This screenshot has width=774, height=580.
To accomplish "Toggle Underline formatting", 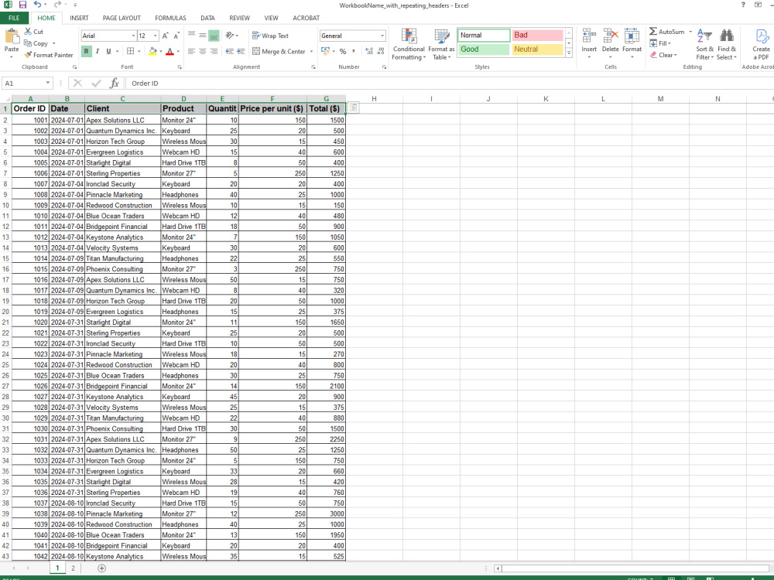I will click(x=108, y=51).
